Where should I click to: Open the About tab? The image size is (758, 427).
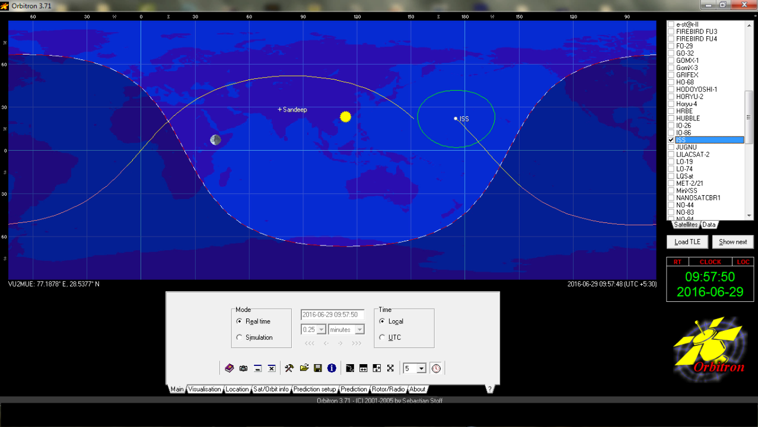(x=418, y=390)
